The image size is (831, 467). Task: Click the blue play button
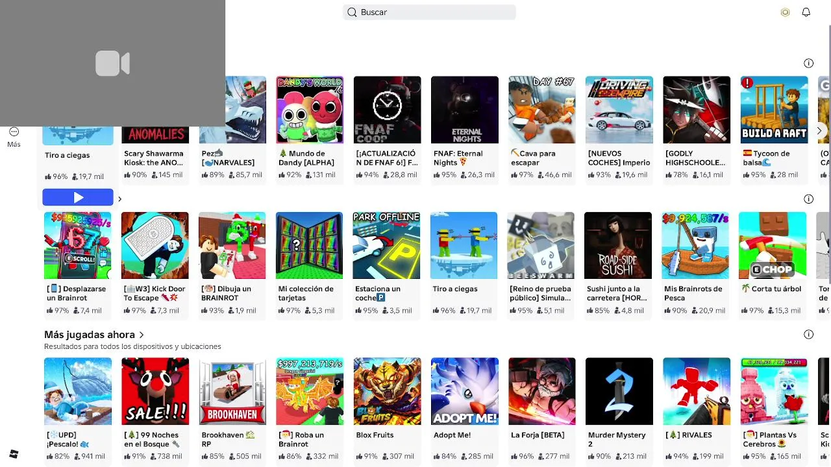point(78,197)
